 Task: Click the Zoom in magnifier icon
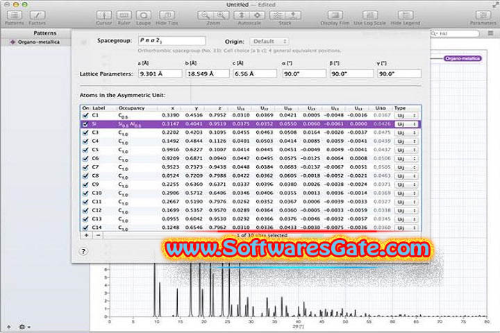221,15
